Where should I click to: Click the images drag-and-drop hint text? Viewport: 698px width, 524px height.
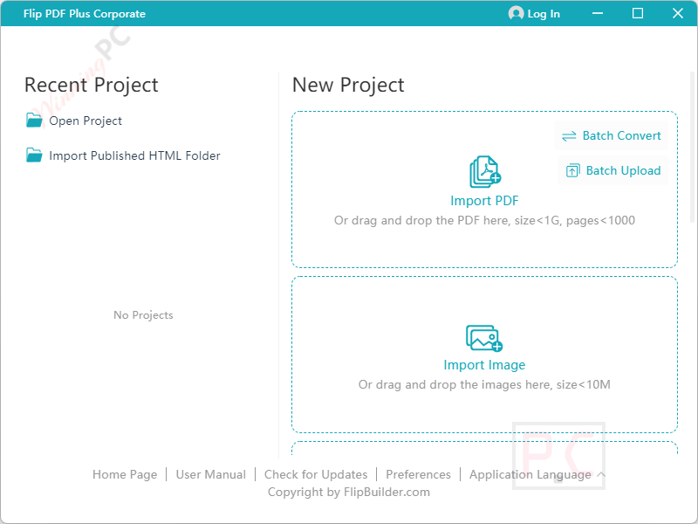[484, 384]
